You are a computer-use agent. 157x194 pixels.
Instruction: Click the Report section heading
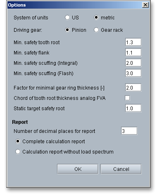click(x=20, y=122)
